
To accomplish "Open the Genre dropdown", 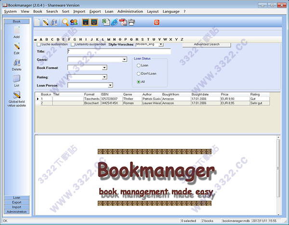I will pos(124,60).
